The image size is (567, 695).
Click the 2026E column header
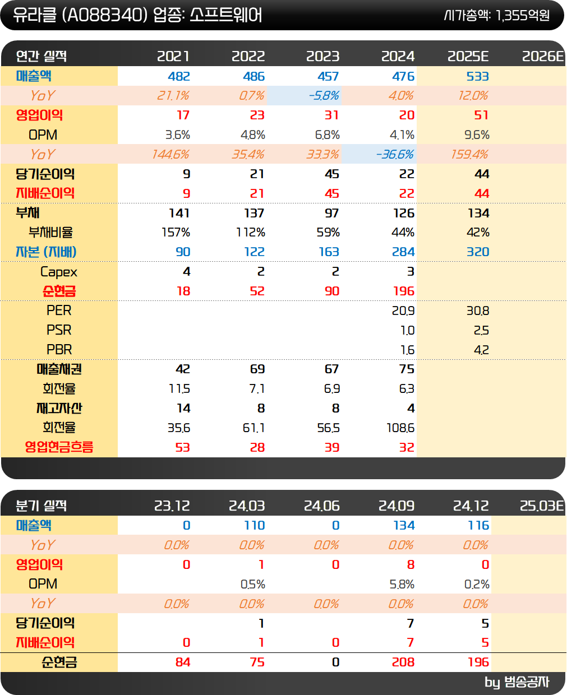point(542,56)
